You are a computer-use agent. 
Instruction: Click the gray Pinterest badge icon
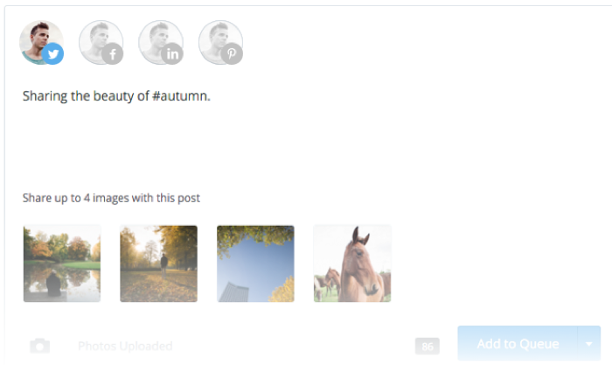(232, 54)
